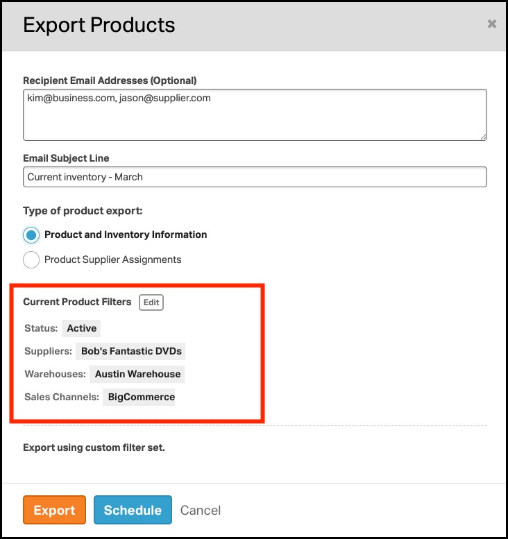
Task: Select Product and Inventory Information radio button
Action: 31,235
